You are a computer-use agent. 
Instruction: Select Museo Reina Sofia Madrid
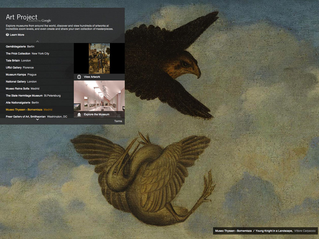pyautogui.click(x=37, y=89)
